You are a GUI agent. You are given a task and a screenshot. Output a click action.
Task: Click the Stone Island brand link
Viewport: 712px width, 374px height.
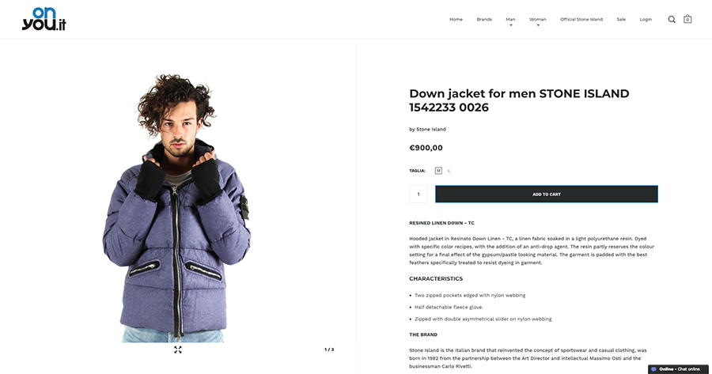[x=431, y=130]
